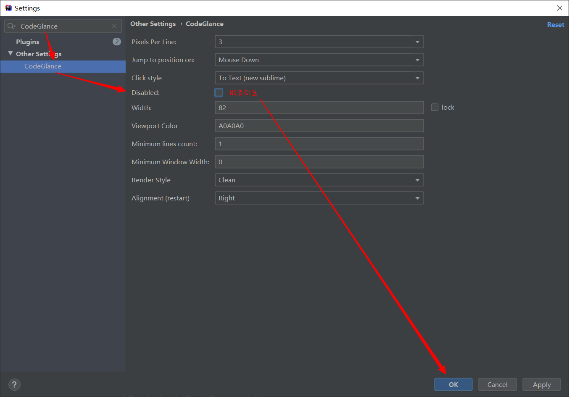Click the Apply button
This screenshot has width=569, height=397.
click(542, 384)
